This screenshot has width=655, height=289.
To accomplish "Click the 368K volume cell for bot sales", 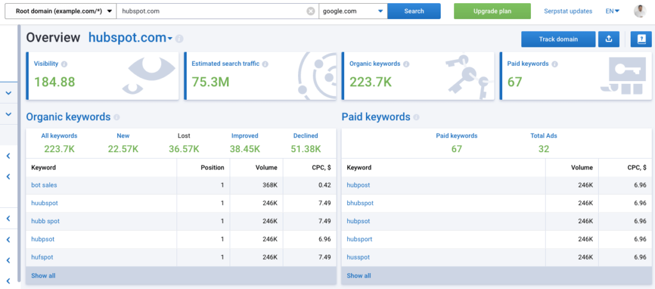I will click(269, 185).
